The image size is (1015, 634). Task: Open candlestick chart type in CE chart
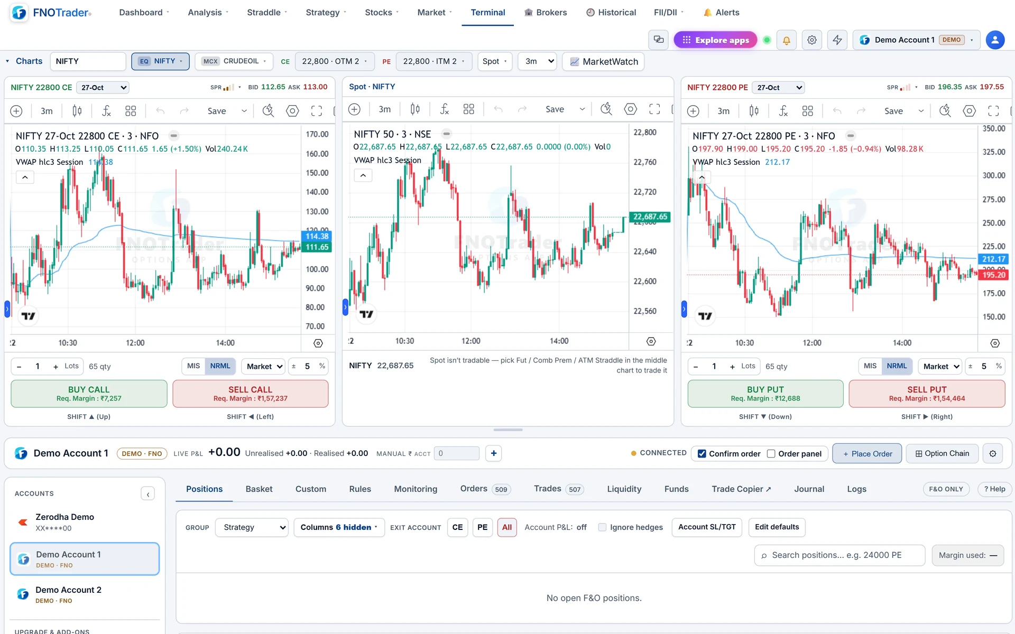tap(77, 111)
